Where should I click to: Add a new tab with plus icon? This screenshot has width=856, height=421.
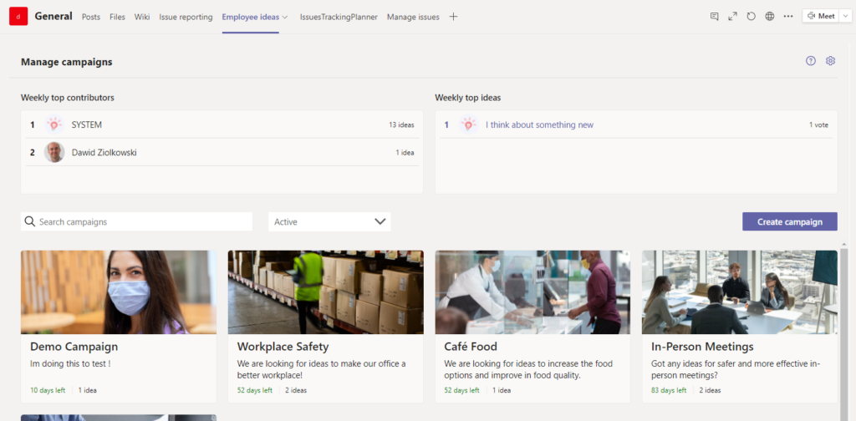[x=453, y=16]
